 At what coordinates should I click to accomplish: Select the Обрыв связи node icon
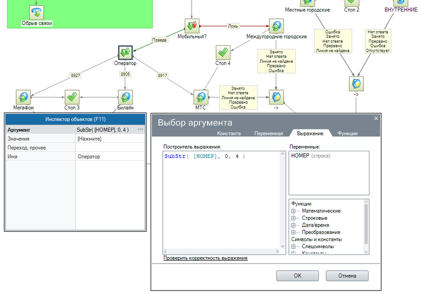click(36, 12)
